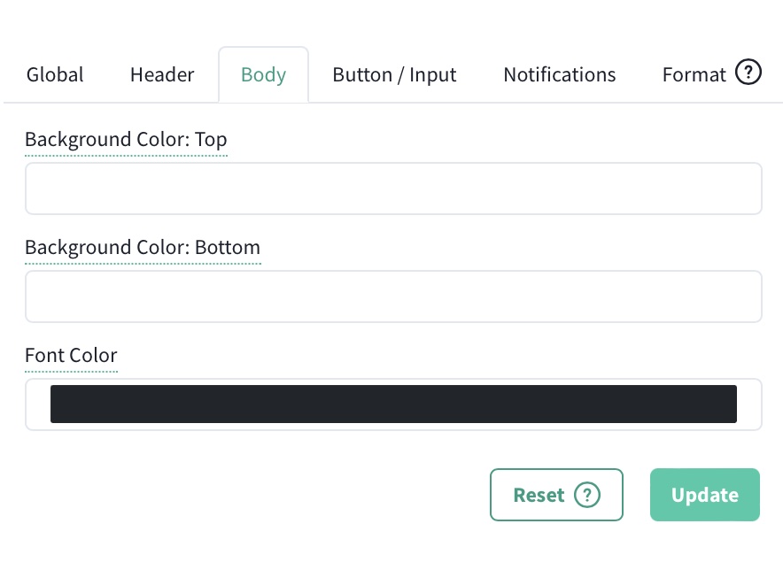This screenshot has width=783, height=570.
Task: Select the Format tab
Action: (694, 74)
